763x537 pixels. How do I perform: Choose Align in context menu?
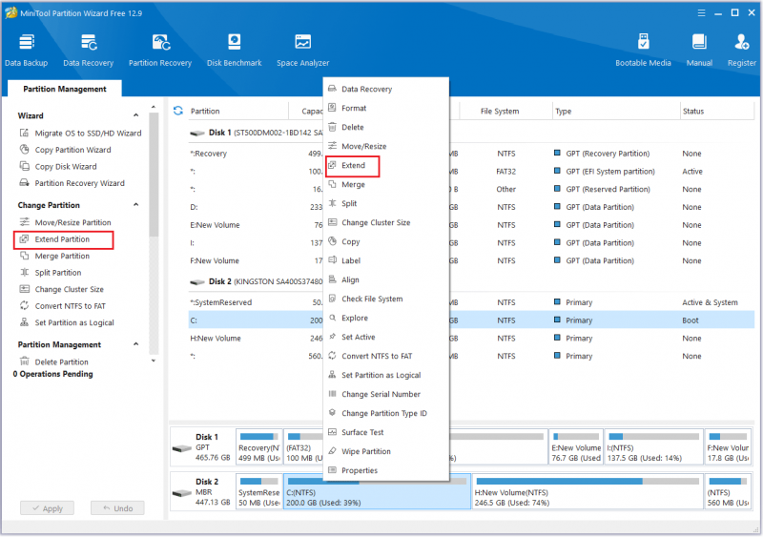(x=386, y=279)
